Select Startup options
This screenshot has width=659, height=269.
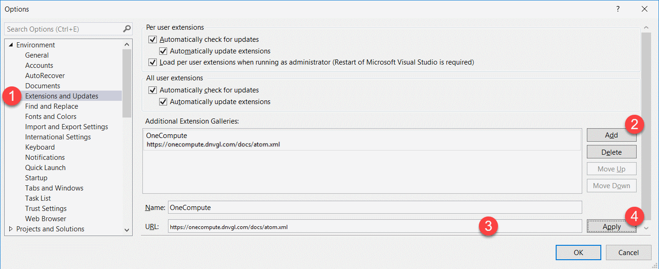36,178
